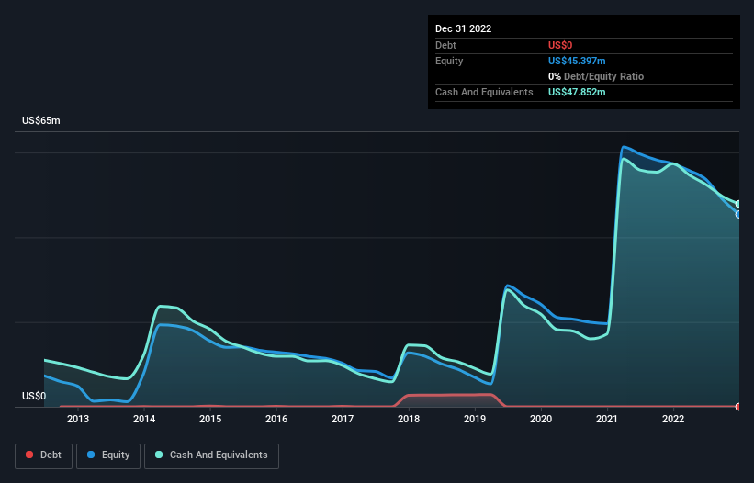Click the red US$0 debt value
The height and width of the screenshot is (483, 754).
(560, 45)
